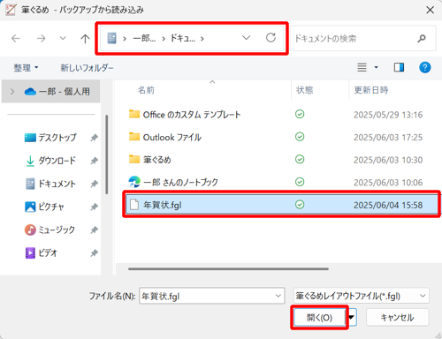
Task: Select the 筆ぐるめ folder
Action: pyautogui.click(x=157, y=160)
